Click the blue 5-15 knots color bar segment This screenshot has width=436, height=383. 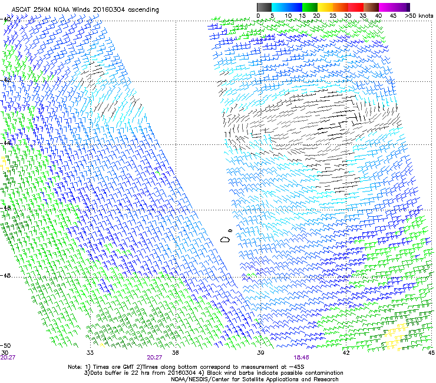pos(287,7)
